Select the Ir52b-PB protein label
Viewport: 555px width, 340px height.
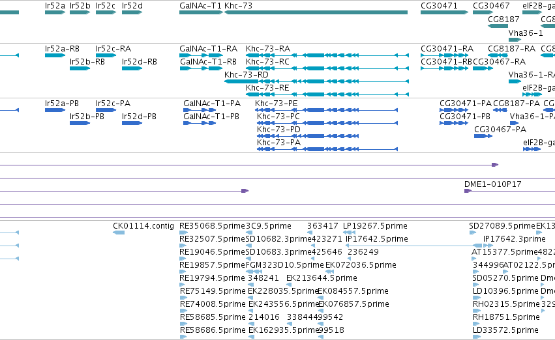(x=87, y=117)
